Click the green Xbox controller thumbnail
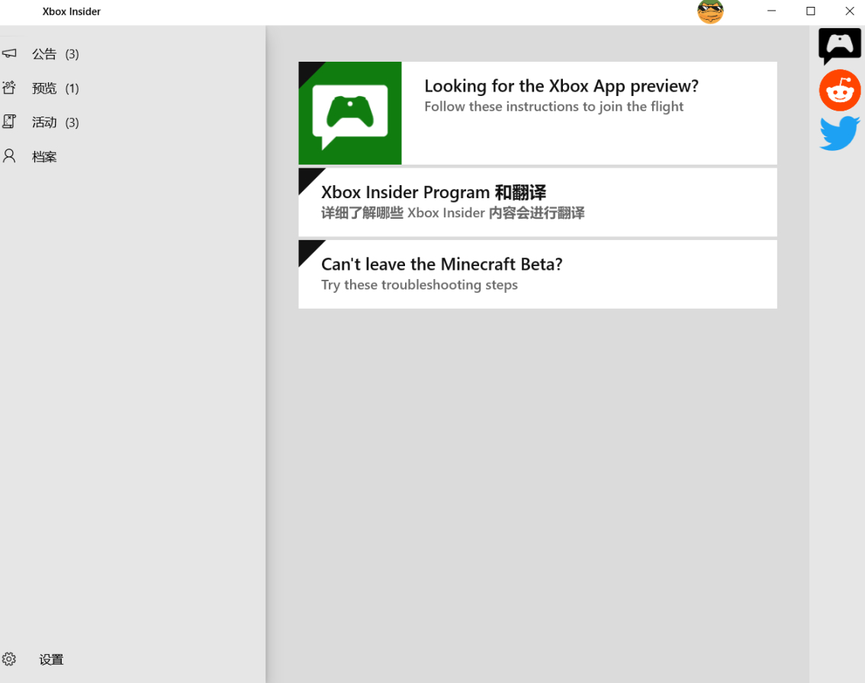Image resolution: width=865 pixels, height=683 pixels. (x=350, y=113)
